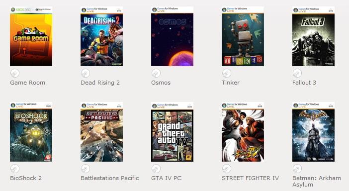Open the Grand Theft Auto IV cover
The width and height of the screenshot is (349, 191).
click(173, 132)
